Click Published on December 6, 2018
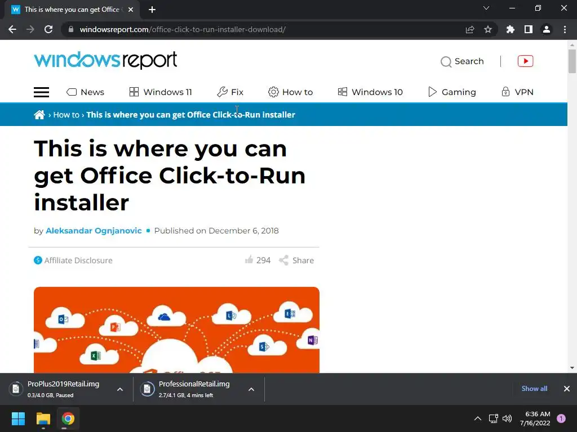577x432 pixels. tap(216, 231)
